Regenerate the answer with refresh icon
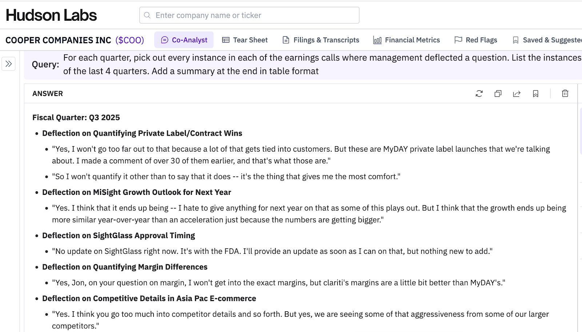 click(x=479, y=94)
